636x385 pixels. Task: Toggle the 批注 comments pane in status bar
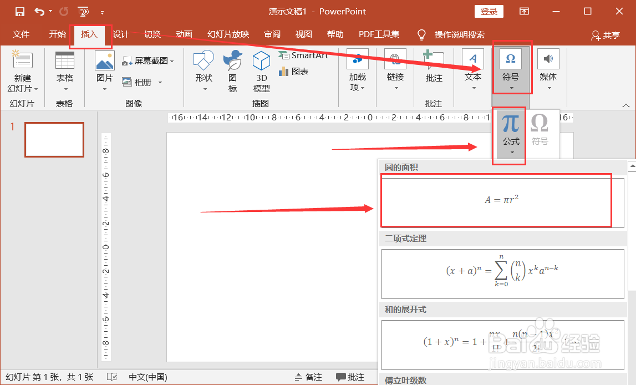coord(350,377)
